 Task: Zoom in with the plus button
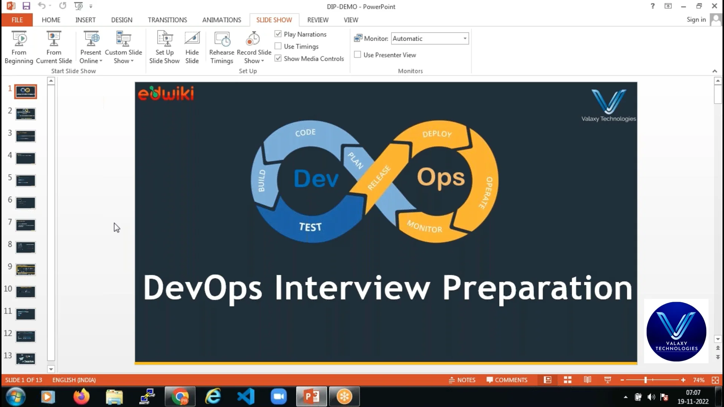click(683, 380)
